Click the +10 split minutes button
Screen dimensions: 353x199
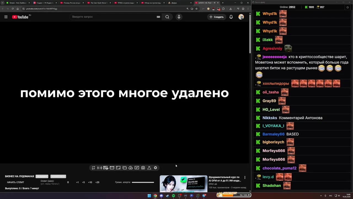click(90, 182)
